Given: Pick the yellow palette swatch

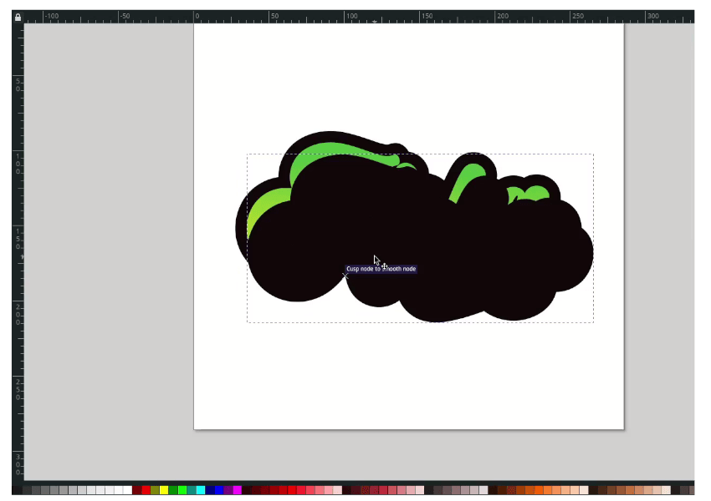Looking at the screenshot, I should pos(164,490).
